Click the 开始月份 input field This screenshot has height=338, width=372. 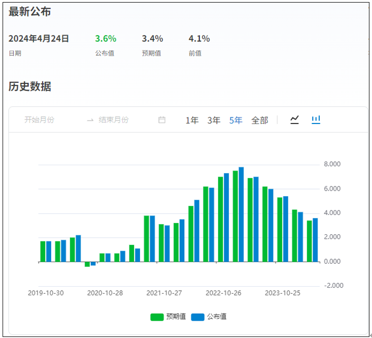tap(40, 120)
